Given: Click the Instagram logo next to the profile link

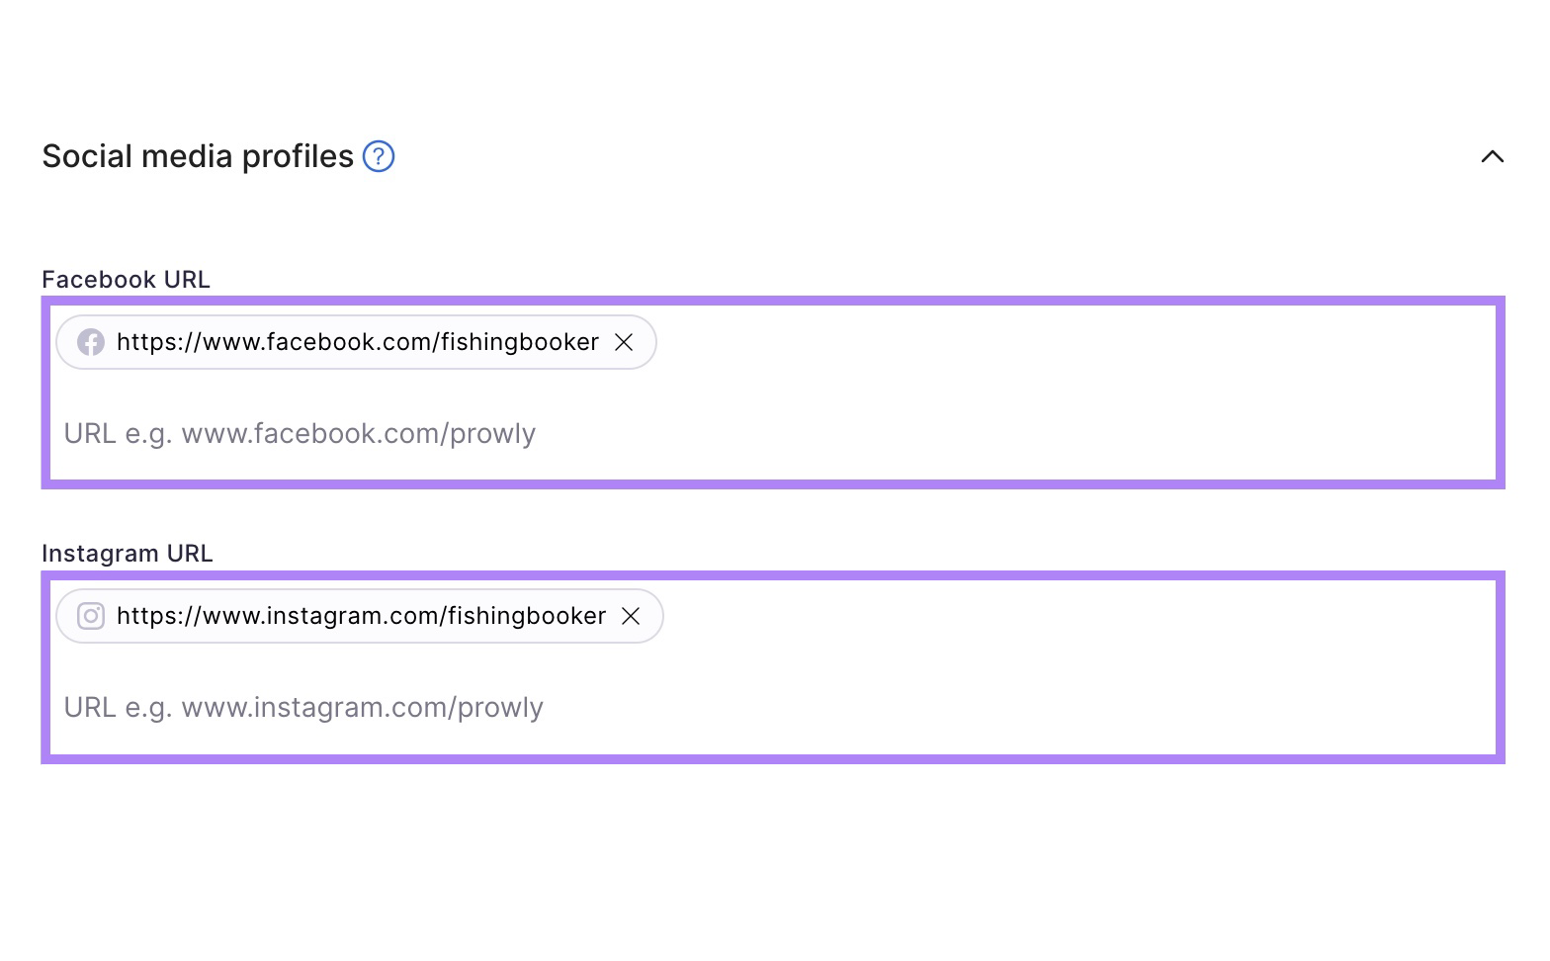Looking at the screenshot, I should pyautogui.click(x=90, y=615).
